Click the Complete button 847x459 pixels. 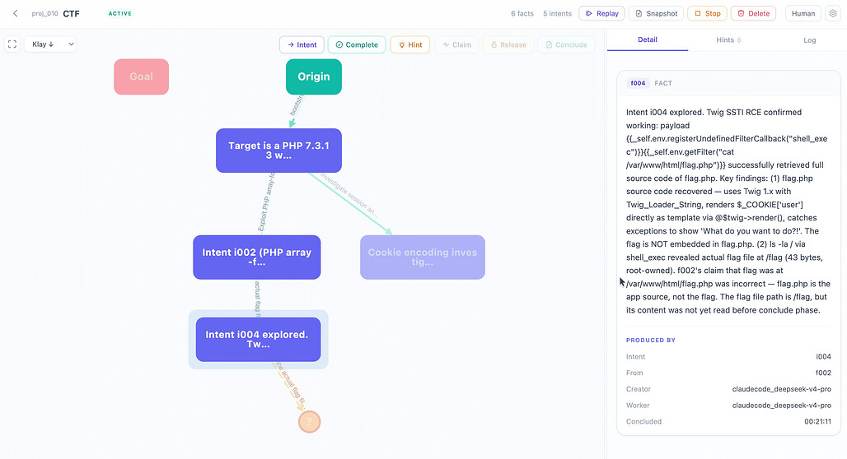[357, 44]
